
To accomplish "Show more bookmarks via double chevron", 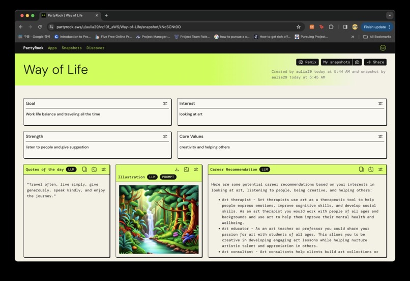I will (353, 37).
